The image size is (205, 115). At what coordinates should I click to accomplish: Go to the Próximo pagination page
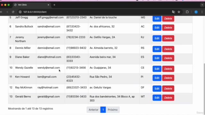click(x=112, y=110)
